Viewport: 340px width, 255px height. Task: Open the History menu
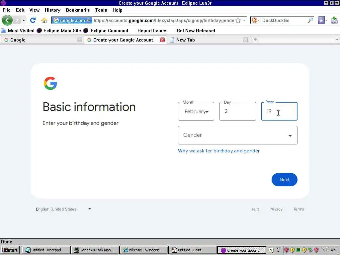click(52, 10)
